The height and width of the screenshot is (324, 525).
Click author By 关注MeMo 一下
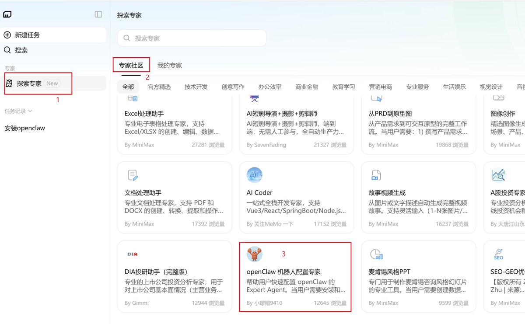point(270,224)
